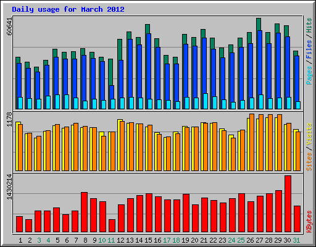Click the orange sites bar for day 26
The image size is (316, 247).
252,142
